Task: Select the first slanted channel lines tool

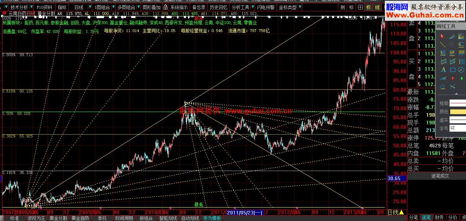Action: coord(443,61)
